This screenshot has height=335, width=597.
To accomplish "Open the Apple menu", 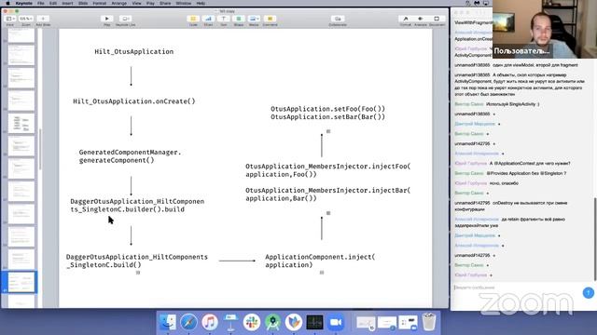I will 7,3.
